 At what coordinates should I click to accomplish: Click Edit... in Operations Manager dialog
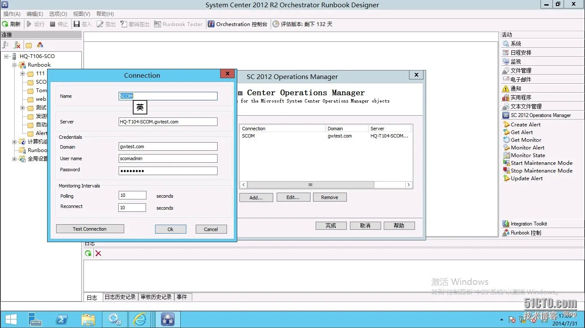(x=293, y=197)
